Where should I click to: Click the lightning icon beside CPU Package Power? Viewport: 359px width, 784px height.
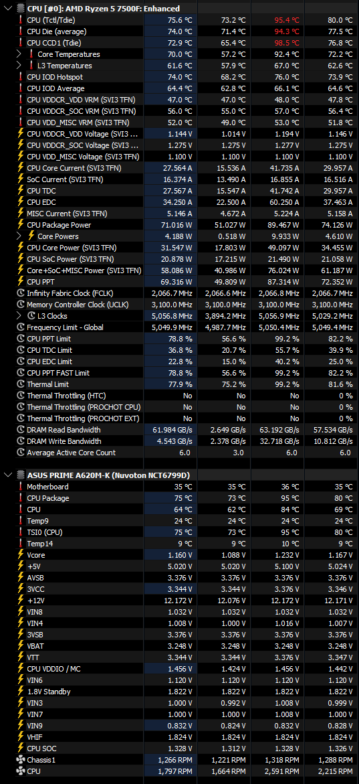pyautogui.click(x=21, y=224)
